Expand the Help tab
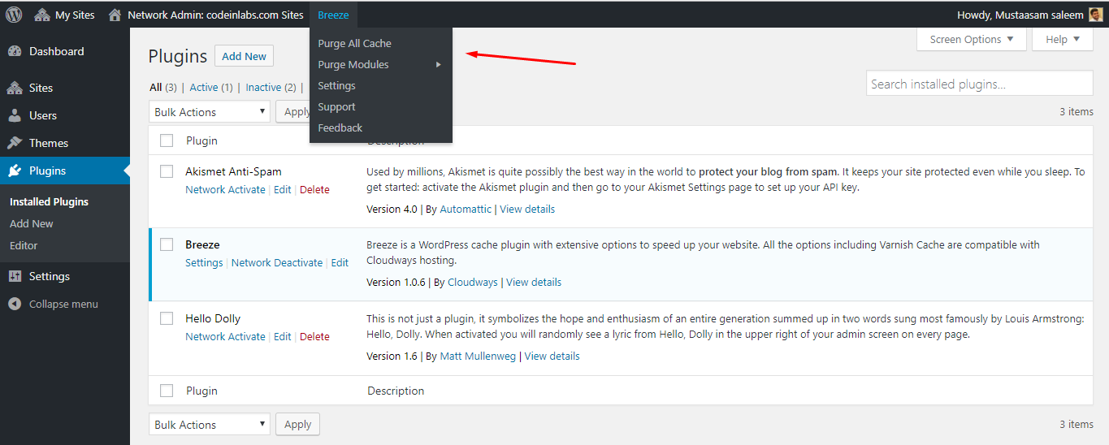Image resolution: width=1109 pixels, height=445 pixels. 1063,39
